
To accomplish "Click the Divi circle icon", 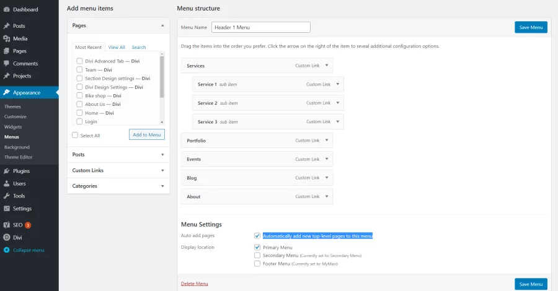I will (6, 237).
